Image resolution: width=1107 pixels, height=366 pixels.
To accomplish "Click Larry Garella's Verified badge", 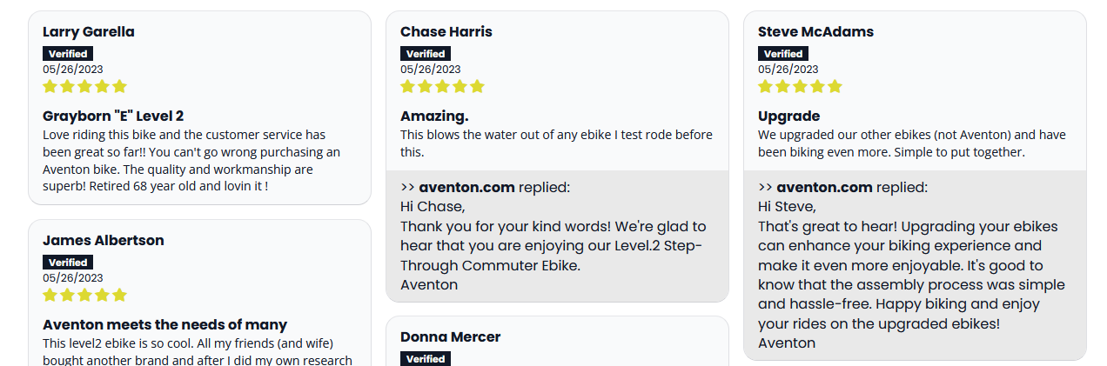I will [68, 54].
